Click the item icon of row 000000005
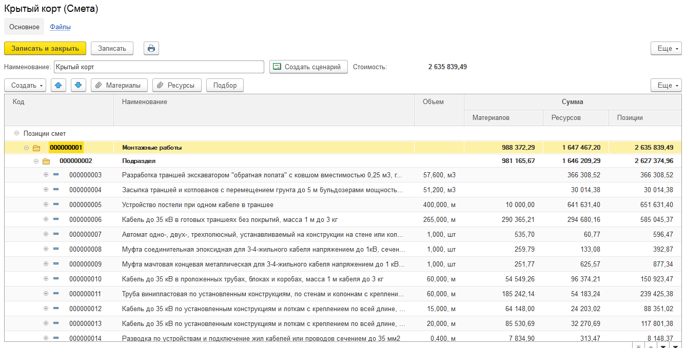 pos(56,204)
